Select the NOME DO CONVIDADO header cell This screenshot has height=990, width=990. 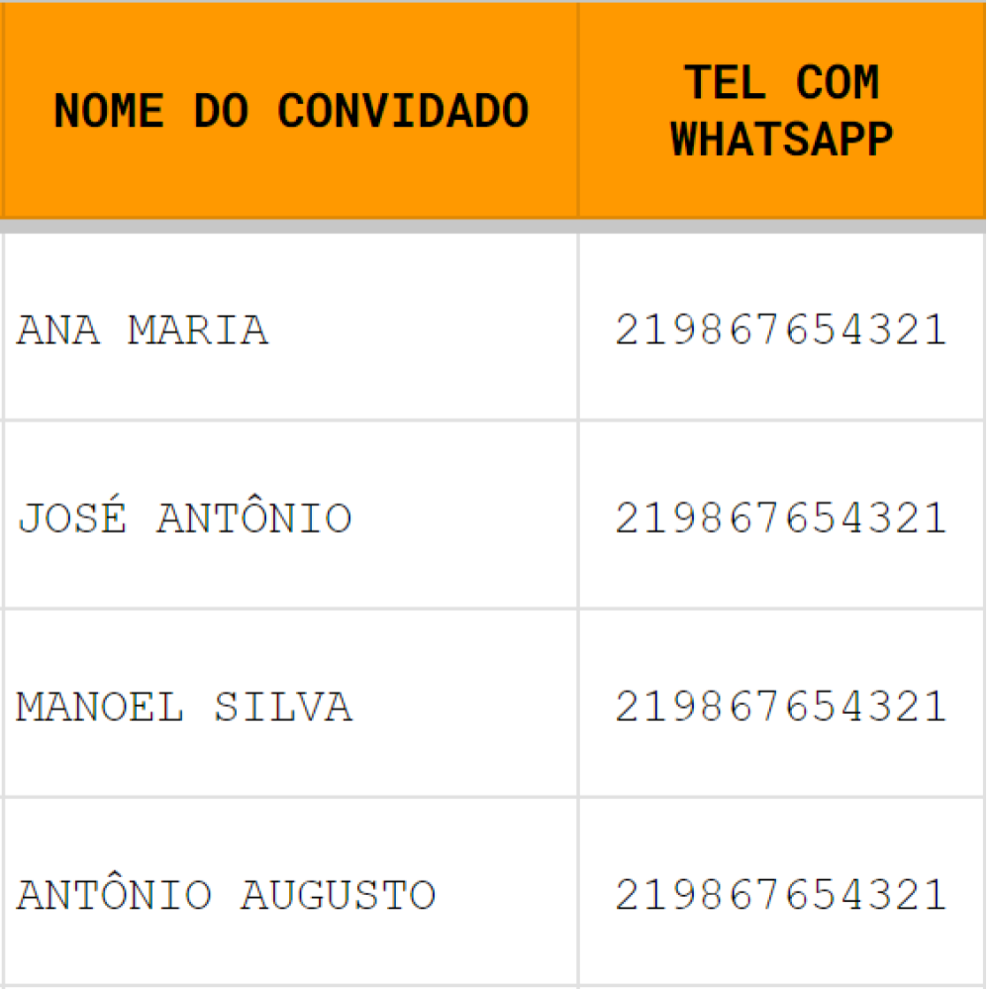(x=290, y=111)
